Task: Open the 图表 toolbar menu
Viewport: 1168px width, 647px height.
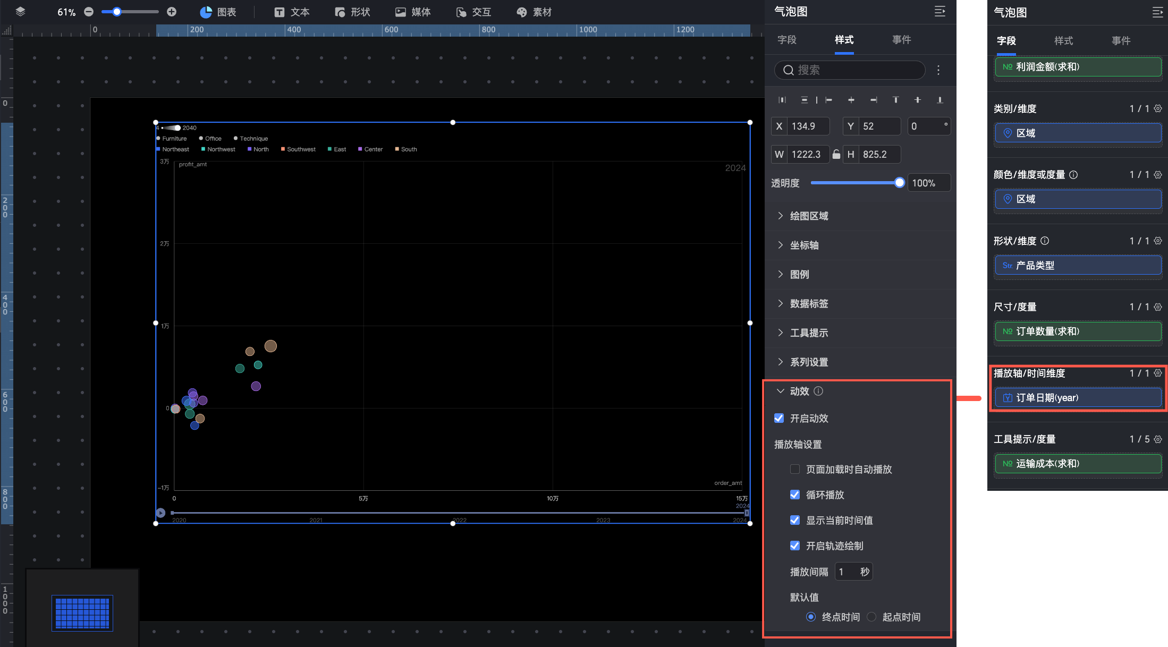Action: (x=218, y=12)
